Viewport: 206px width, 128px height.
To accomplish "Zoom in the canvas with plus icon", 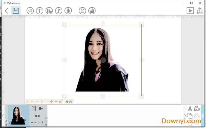I will (51, 102).
